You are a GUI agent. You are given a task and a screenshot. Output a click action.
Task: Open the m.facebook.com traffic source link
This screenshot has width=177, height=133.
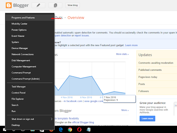73,101
